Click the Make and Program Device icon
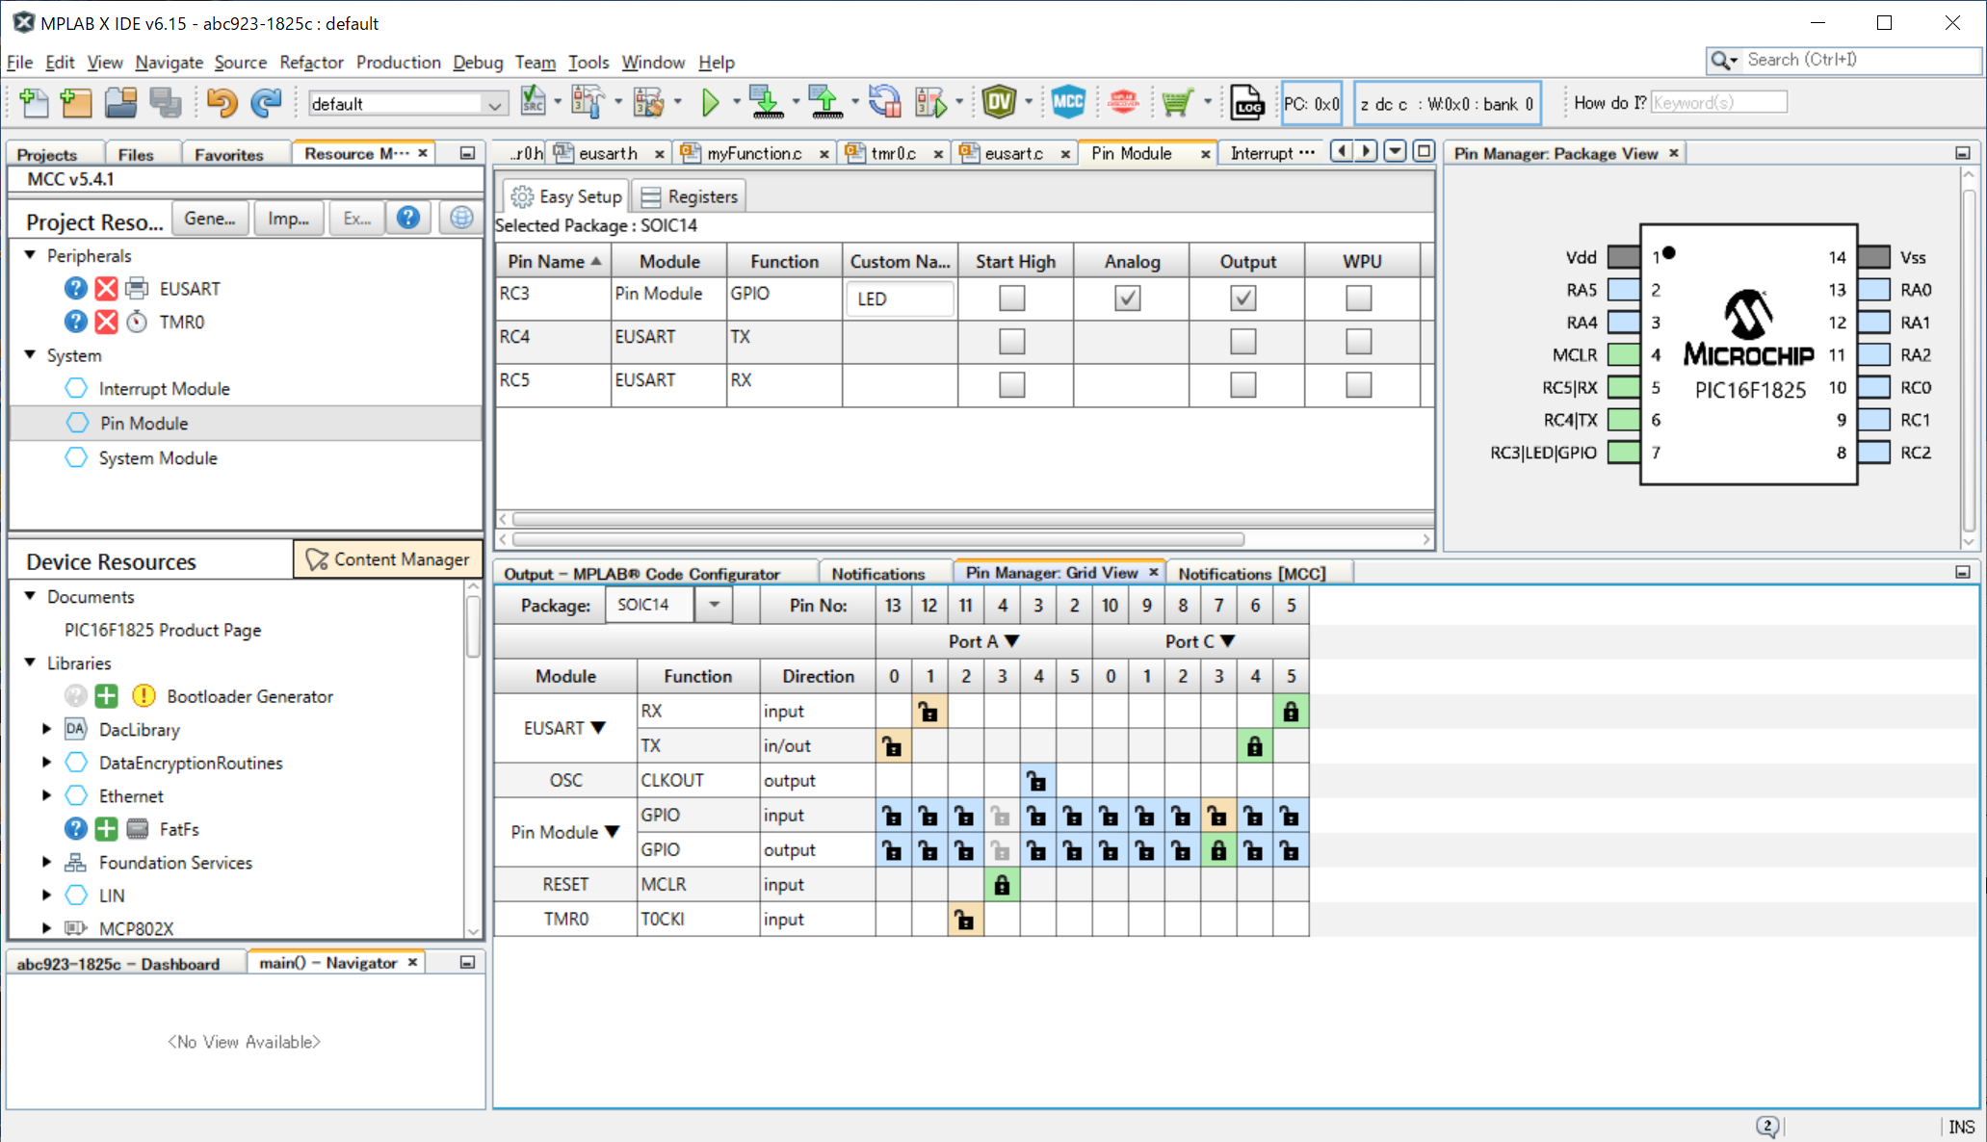1987x1142 pixels. coord(767,103)
